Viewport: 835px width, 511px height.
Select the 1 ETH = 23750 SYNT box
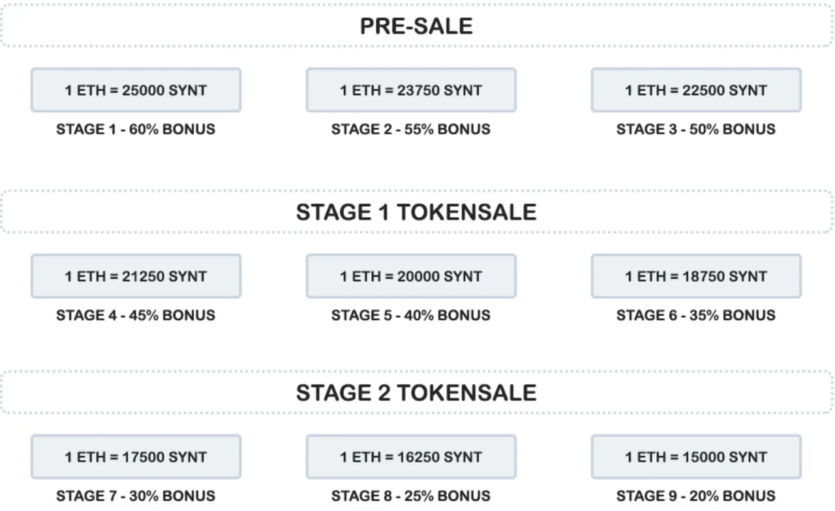tap(411, 90)
